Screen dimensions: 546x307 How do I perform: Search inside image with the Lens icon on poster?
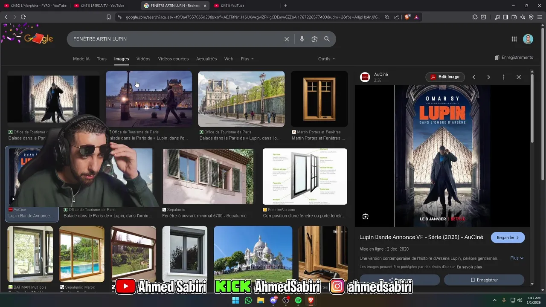[365, 217]
